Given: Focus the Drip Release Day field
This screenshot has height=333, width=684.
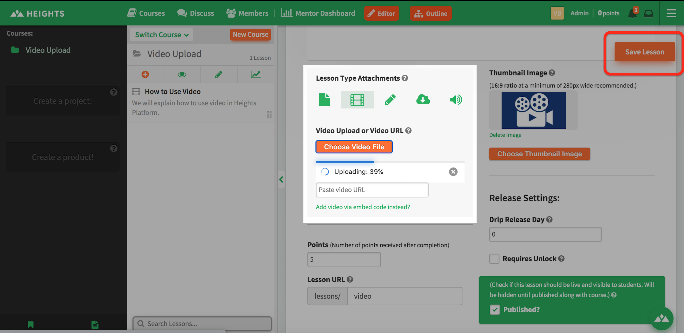Looking at the screenshot, I should 545,234.
